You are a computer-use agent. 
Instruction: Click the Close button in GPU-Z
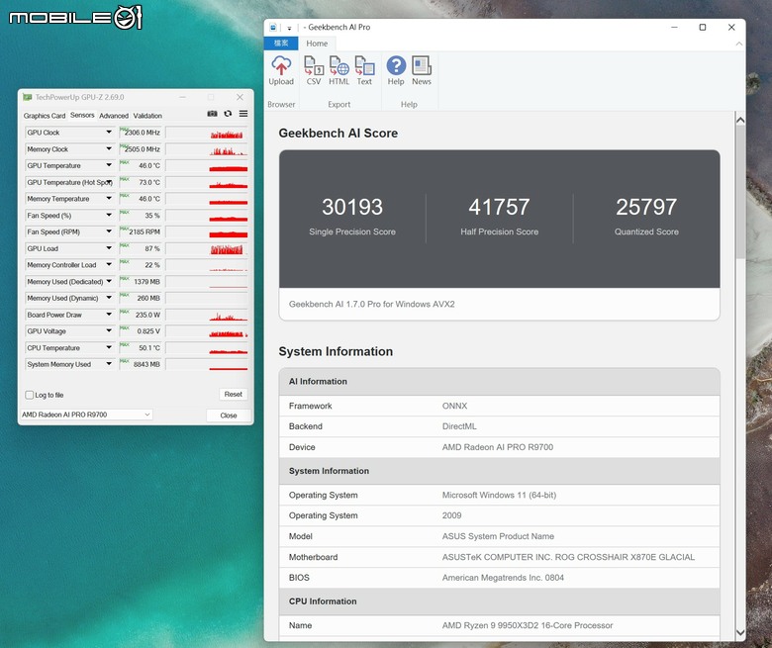coord(229,416)
